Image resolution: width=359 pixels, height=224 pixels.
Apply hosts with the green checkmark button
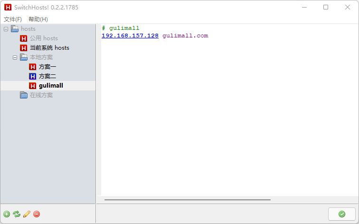[x=341, y=214]
